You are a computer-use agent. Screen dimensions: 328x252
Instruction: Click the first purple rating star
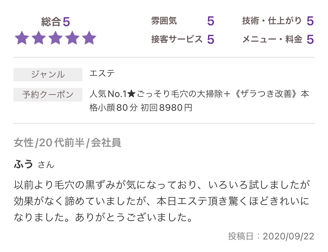[x=22, y=38]
